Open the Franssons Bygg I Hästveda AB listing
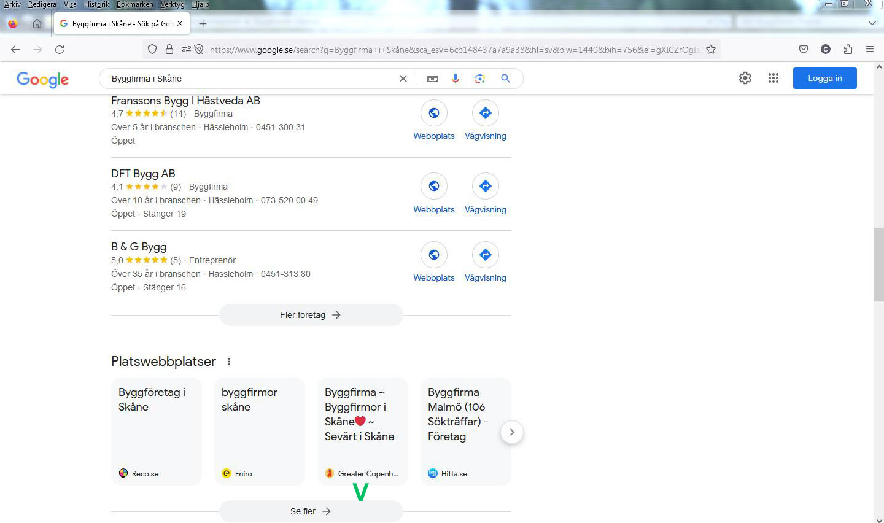Image resolution: width=884 pixels, height=523 pixels. pos(185,101)
